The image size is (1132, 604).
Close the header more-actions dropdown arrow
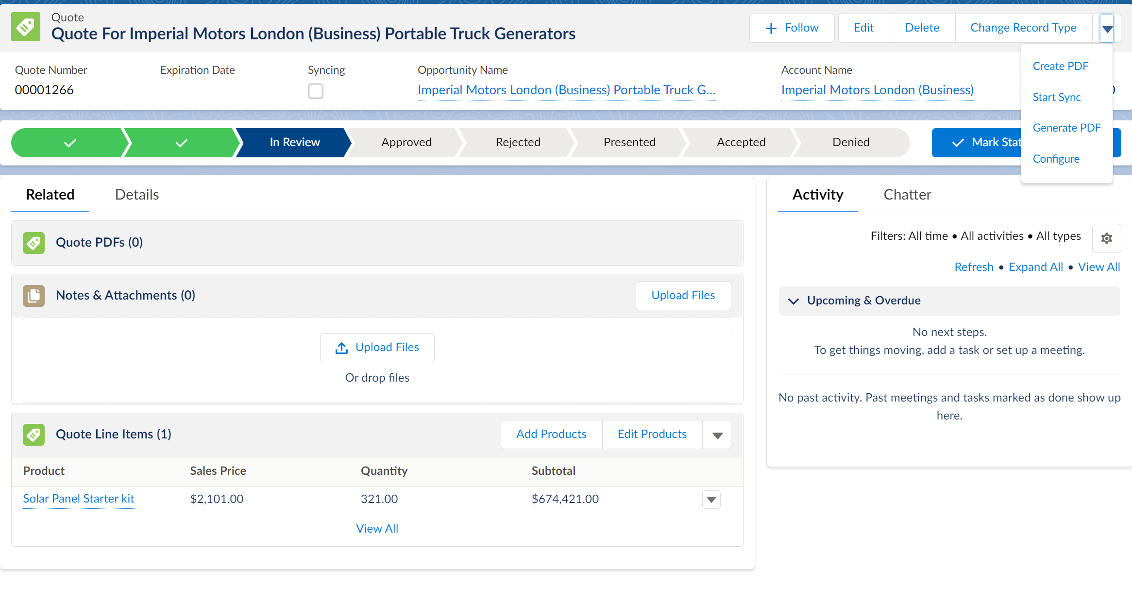pos(1107,28)
